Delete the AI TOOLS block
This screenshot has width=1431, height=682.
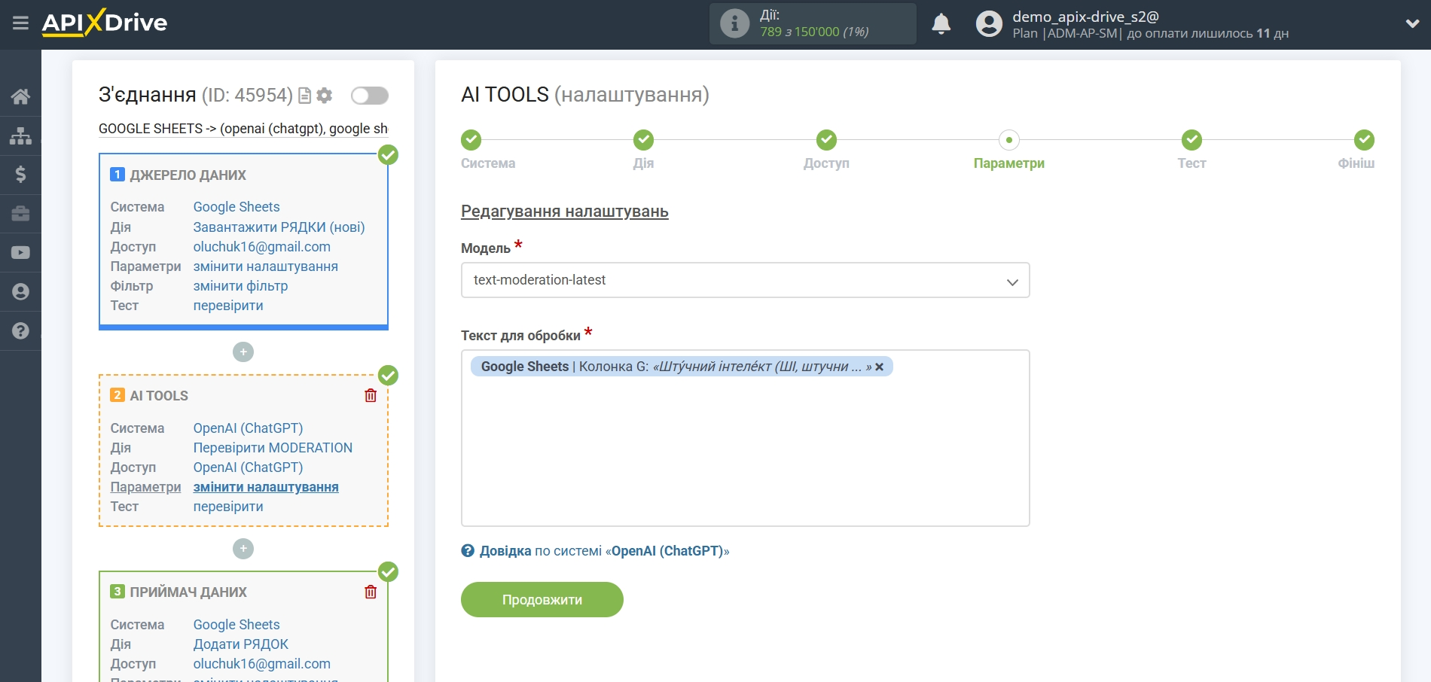click(371, 395)
